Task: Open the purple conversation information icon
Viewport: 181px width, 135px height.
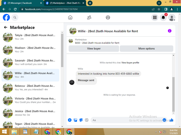Action: (x=169, y=31)
